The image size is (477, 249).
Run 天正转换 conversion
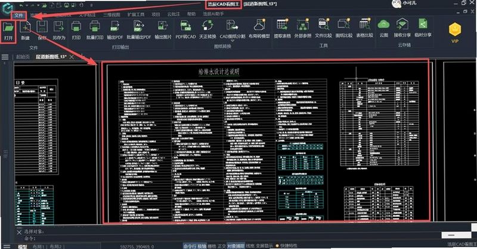click(207, 30)
